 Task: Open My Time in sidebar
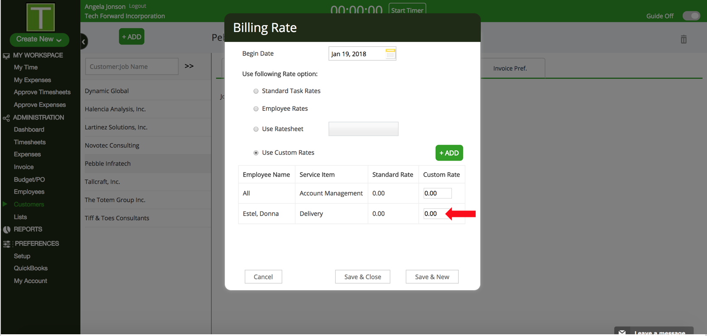click(26, 68)
